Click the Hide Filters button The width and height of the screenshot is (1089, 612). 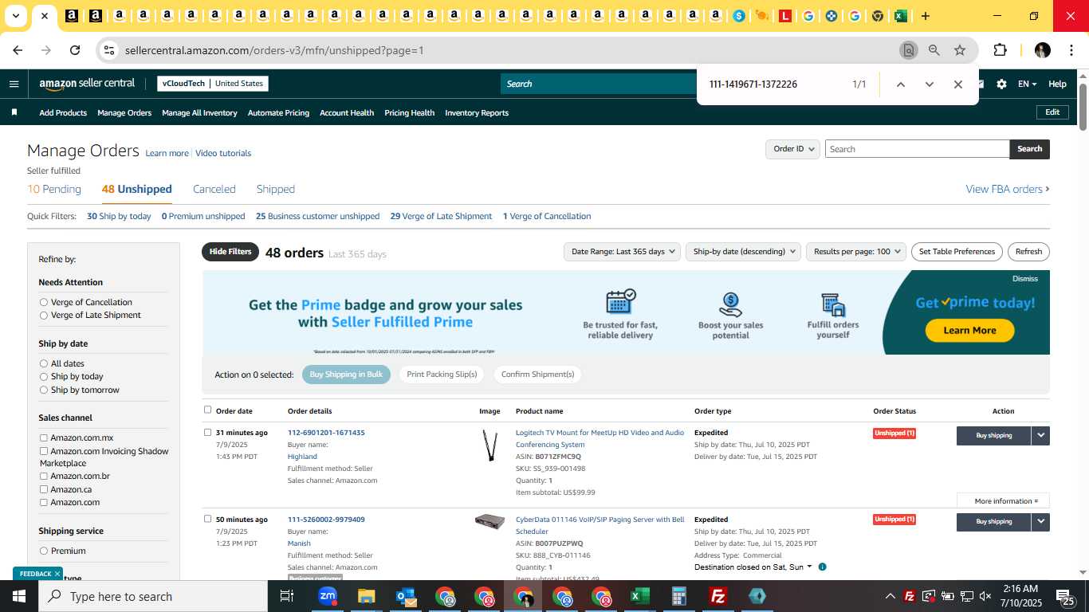[230, 252]
